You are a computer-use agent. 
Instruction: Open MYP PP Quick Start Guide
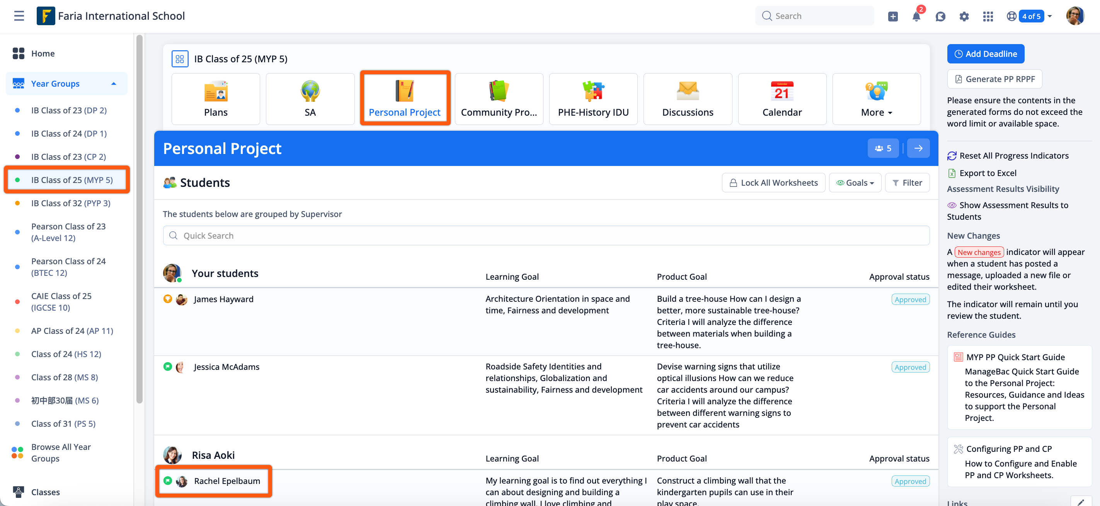1015,357
